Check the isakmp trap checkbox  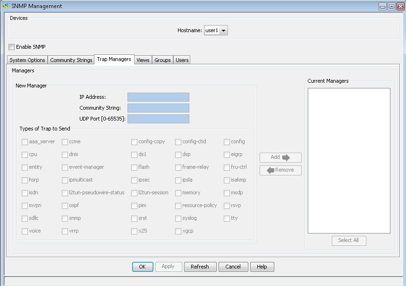[x=227, y=180]
